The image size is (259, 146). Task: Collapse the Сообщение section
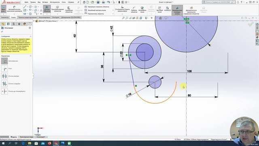(31, 36)
